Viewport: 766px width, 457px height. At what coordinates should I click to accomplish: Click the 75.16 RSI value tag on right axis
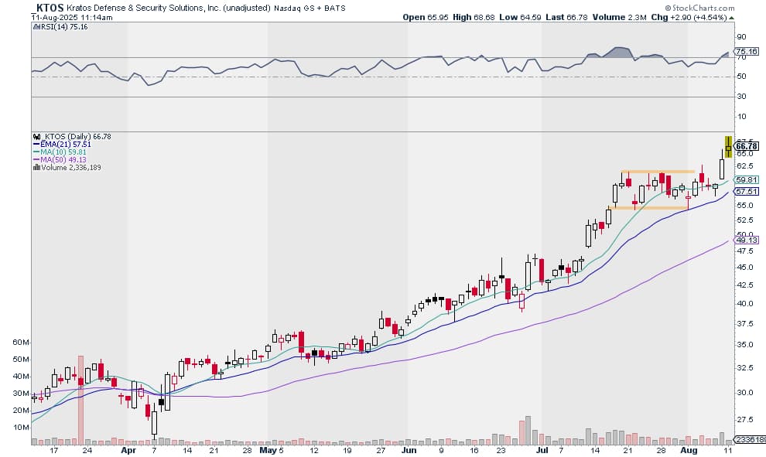[x=747, y=51]
